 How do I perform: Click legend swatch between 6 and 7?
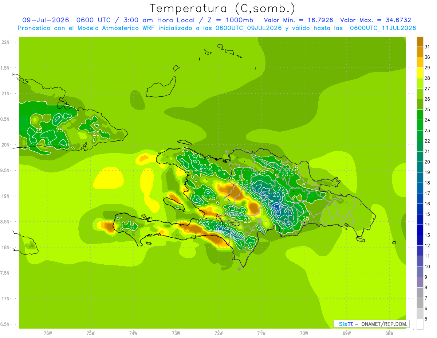click(x=420, y=303)
